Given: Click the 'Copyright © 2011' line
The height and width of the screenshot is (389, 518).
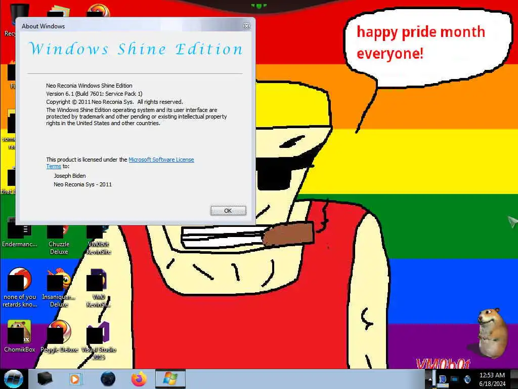Looking at the screenshot, I should coord(114,102).
